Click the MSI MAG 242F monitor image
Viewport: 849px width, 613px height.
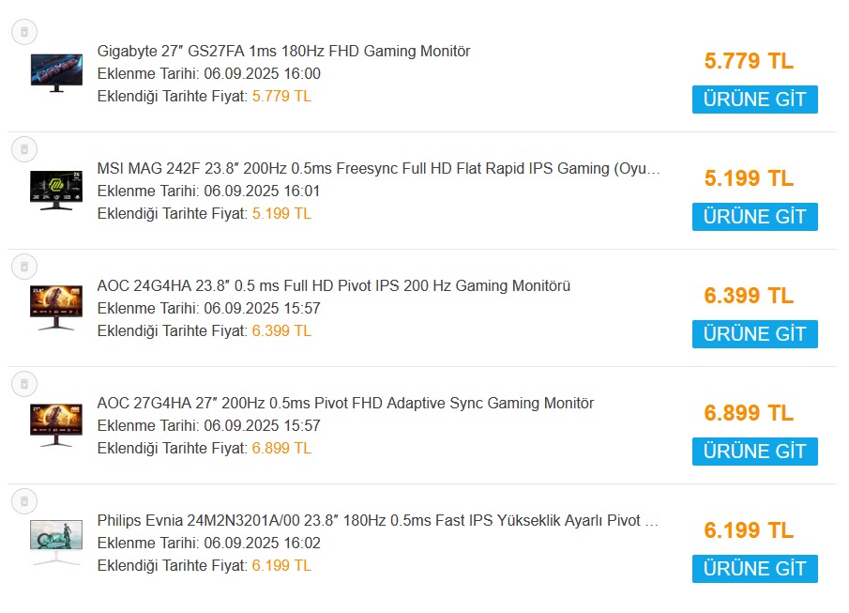coord(56,190)
